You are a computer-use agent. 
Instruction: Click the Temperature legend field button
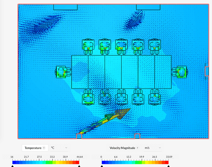35,148
